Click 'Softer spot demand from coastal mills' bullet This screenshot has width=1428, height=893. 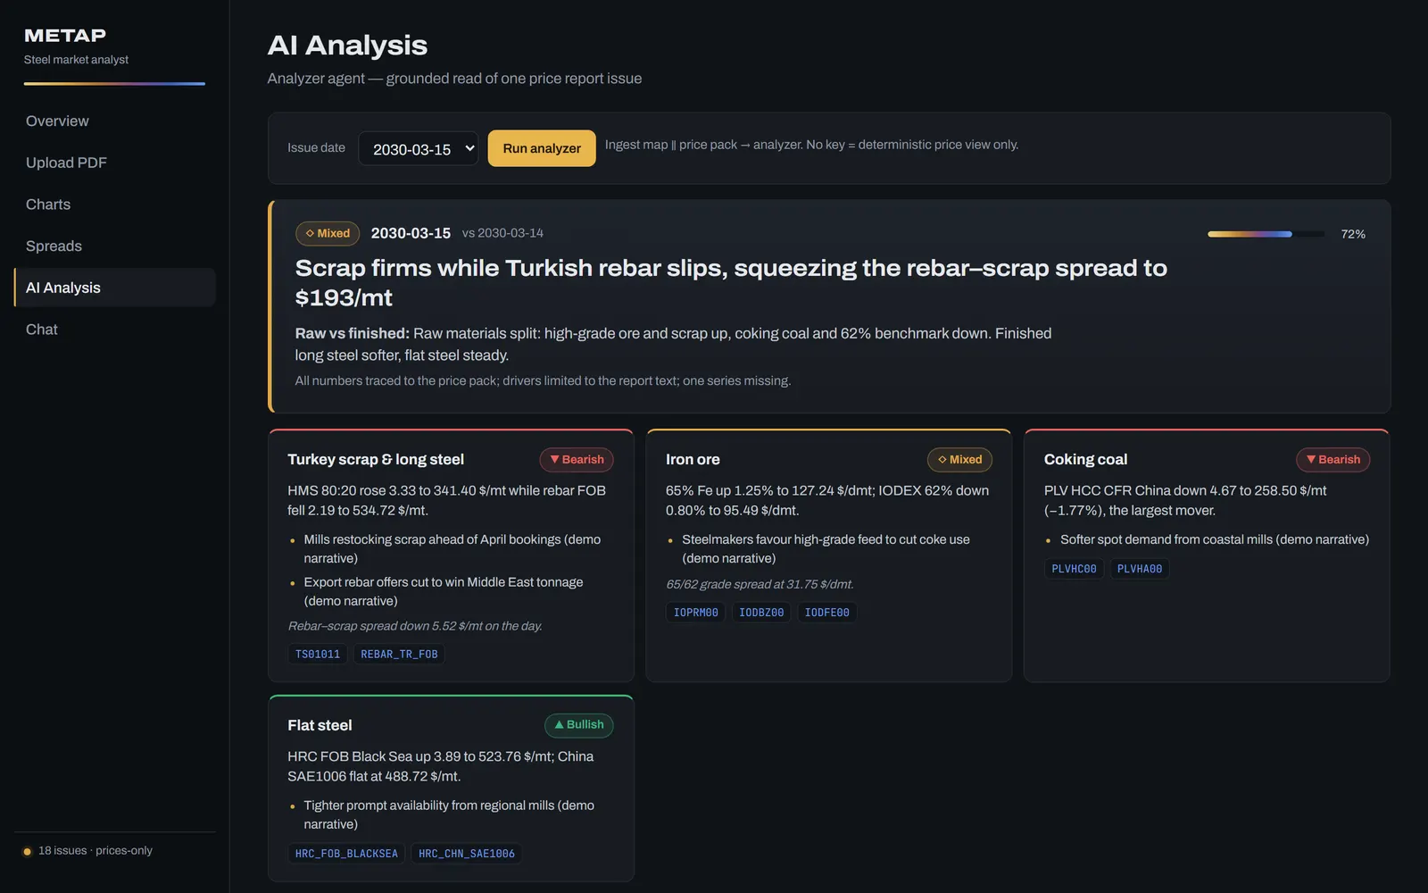[x=1215, y=539]
